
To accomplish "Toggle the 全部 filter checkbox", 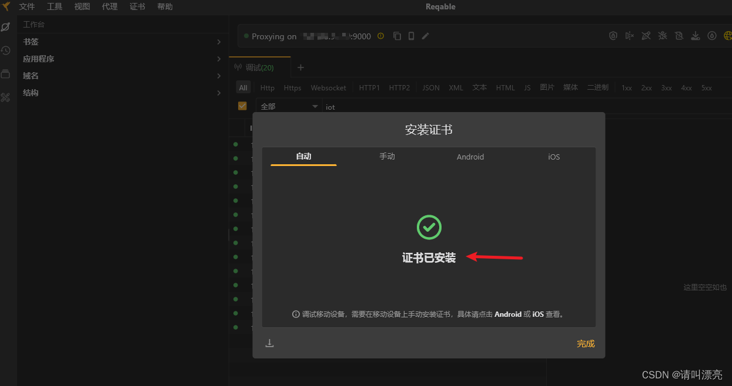I will pos(242,106).
